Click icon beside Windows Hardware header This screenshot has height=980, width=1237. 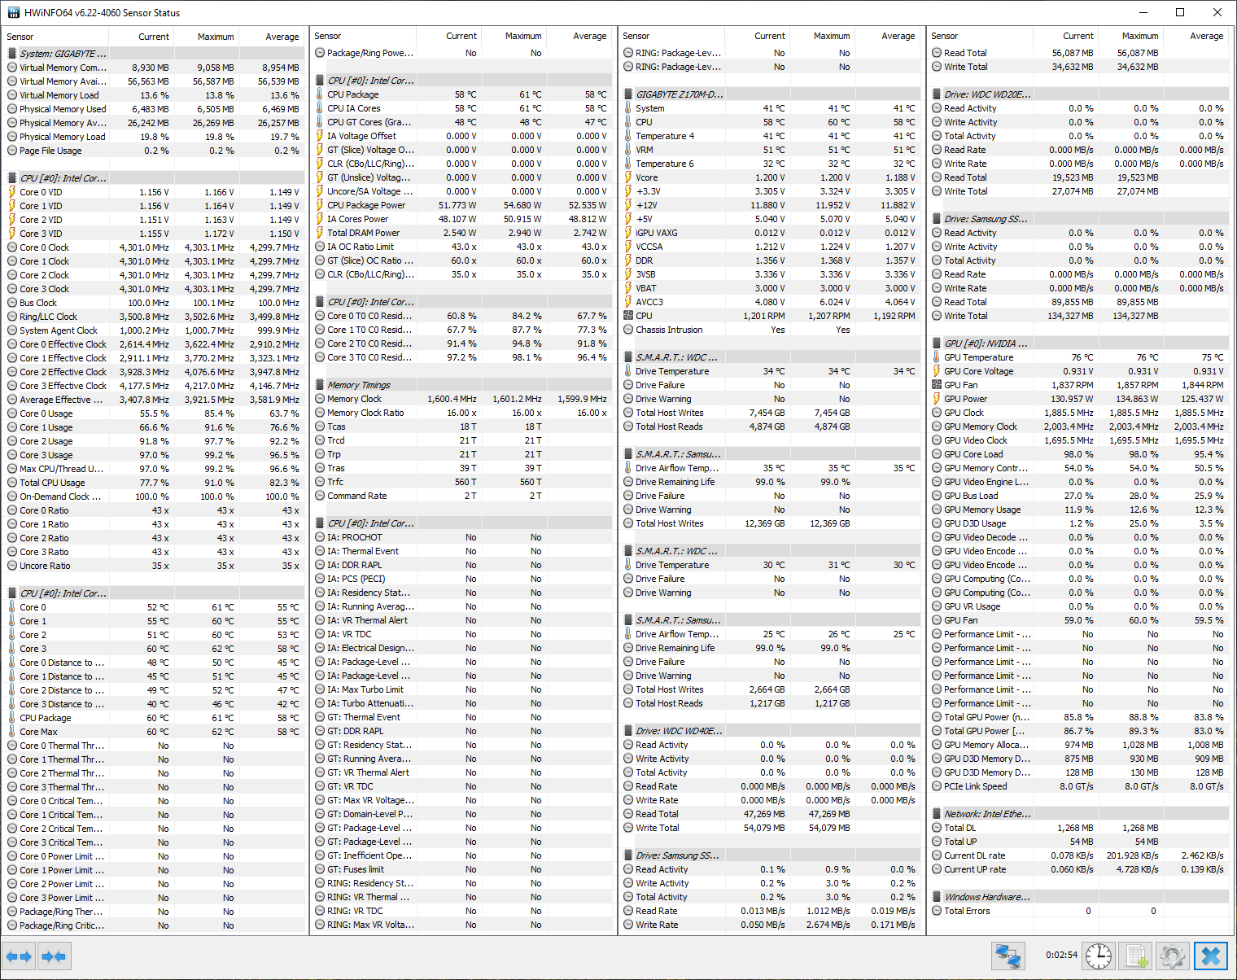click(937, 897)
